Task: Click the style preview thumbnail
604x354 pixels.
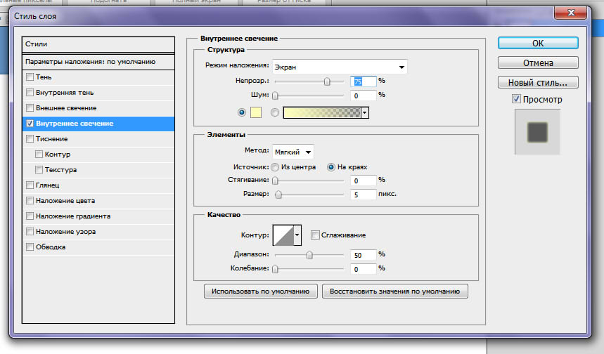Action: 537,132
